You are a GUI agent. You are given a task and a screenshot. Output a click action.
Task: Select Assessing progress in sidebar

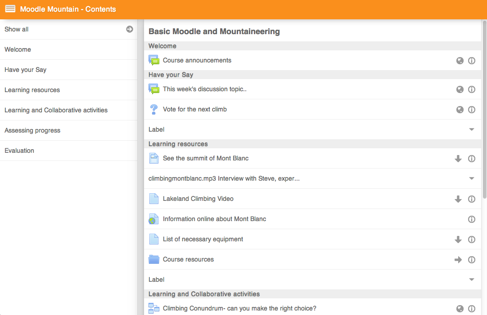click(x=69, y=130)
